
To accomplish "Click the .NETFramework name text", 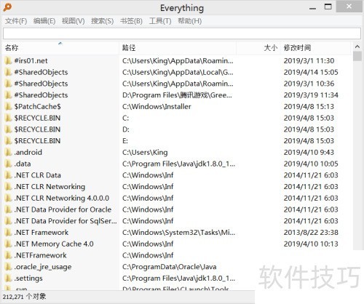I will pos(40,255).
